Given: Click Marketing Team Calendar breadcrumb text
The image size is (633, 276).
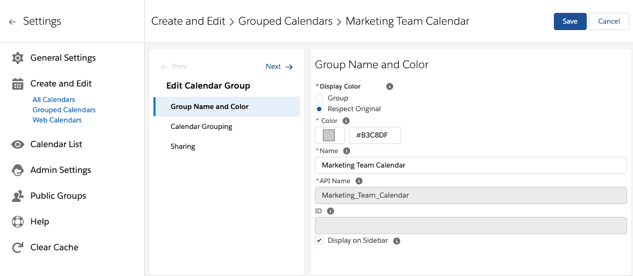Looking at the screenshot, I should tap(407, 21).
